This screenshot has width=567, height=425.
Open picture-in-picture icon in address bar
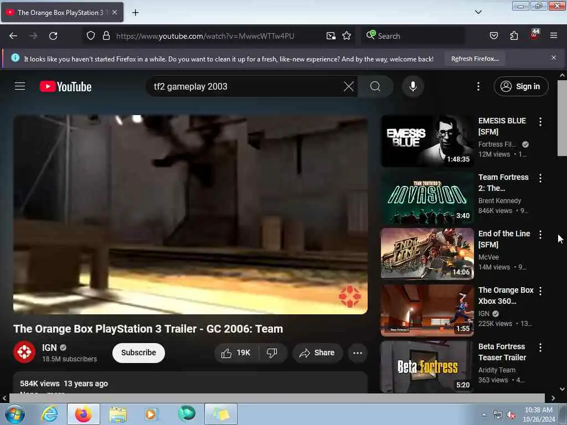click(331, 36)
